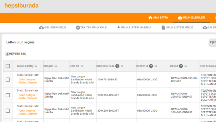The height and width of the screenshot is (122, 216).
Task: Click stock code cell 100X70-BNDA57
Action: coord(107,80)
